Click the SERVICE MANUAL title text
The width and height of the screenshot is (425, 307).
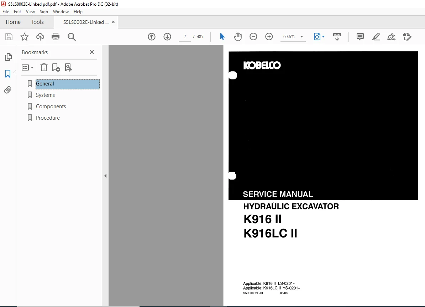[x=278, y=194]
